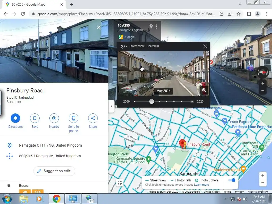Click the Finsbury Road red map marker
Viewport: 272px width, 204px height.
(182, 144)
